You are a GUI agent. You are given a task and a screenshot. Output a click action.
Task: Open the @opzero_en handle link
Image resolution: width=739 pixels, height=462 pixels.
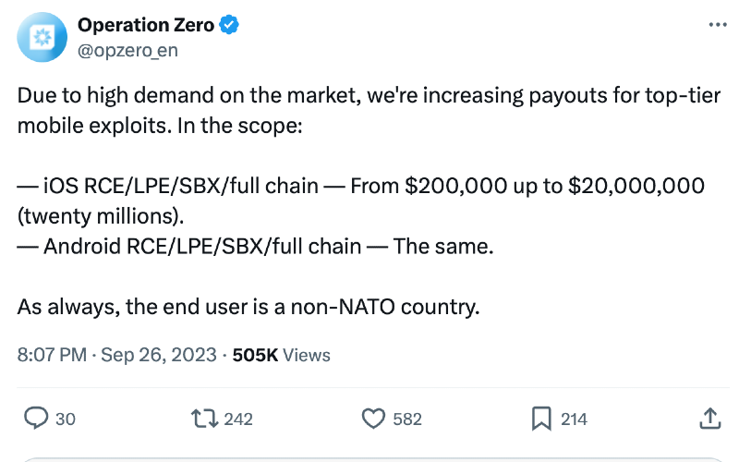tap(127, 50)
